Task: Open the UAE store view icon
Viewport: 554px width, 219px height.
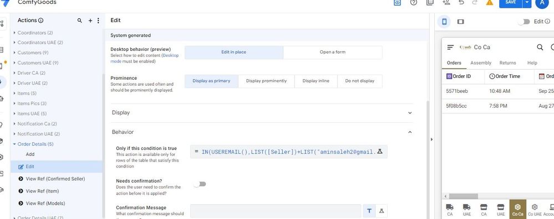Action: click(x=501, y=210)
